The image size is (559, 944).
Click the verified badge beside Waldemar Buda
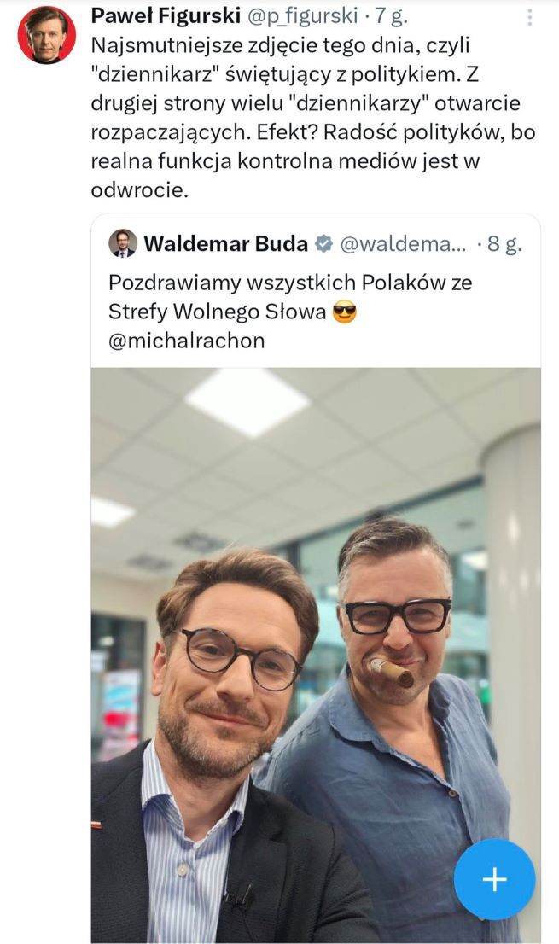tap(324, 244)
